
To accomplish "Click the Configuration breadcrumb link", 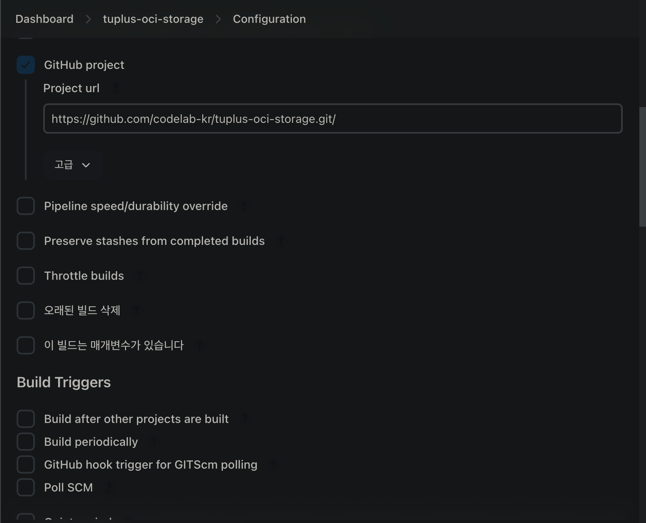I will (x=269, y=19).
